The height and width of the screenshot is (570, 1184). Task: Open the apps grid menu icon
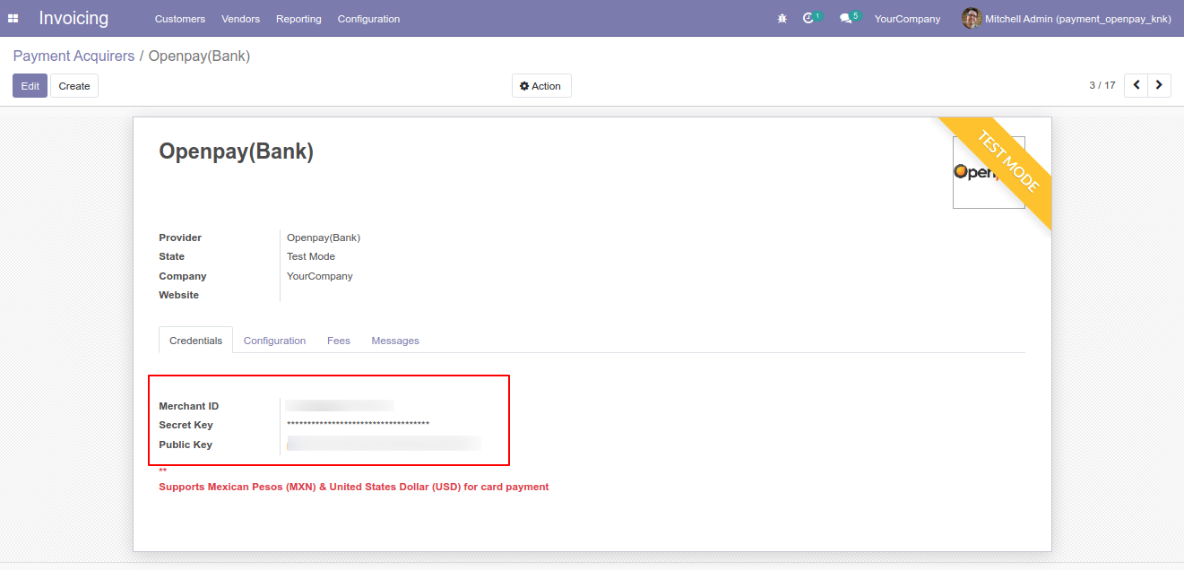click(13, 18)
